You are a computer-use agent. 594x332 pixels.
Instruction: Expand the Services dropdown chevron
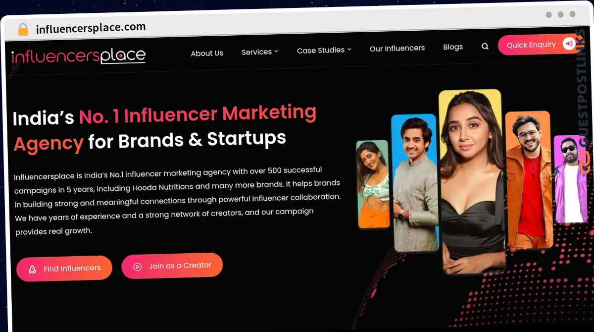click(x=276, y=51)
